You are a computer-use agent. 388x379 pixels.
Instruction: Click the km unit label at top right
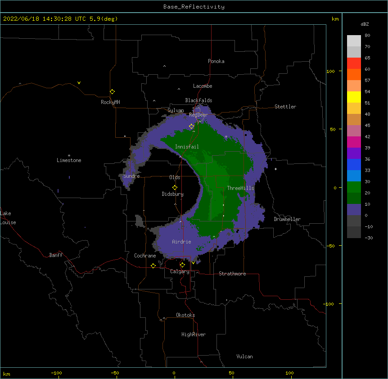pyautogui.click(x=335, y=19)
